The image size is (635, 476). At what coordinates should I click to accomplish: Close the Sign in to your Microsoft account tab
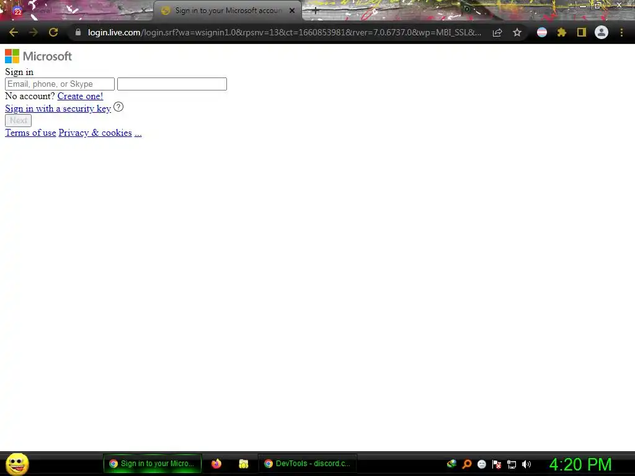292,11
